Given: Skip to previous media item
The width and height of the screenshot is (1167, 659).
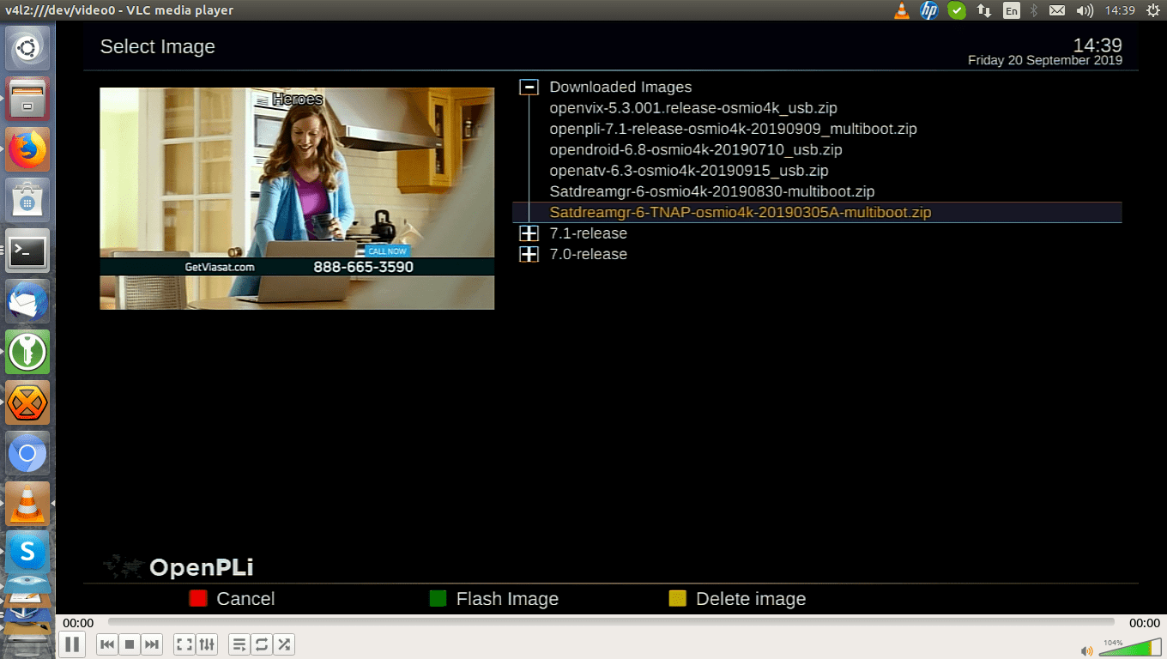Looking at the screenshot, I should [x=107, y=644].
